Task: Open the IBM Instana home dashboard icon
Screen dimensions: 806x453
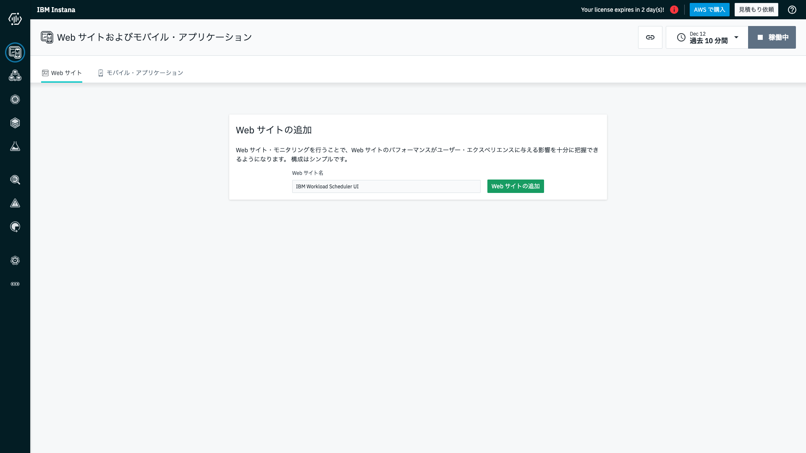Action: (x=15, y=18)
